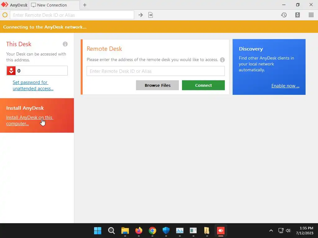Click the AnyDesk icon in taskbar

(x=221, y=231)
